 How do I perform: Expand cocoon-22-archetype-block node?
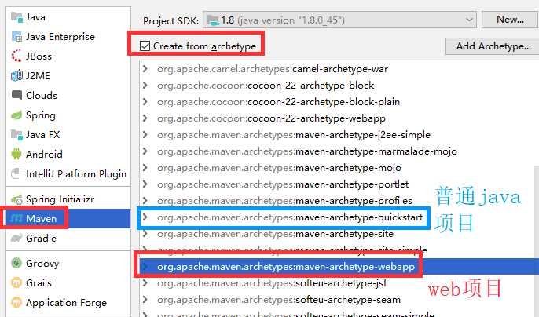145,86
